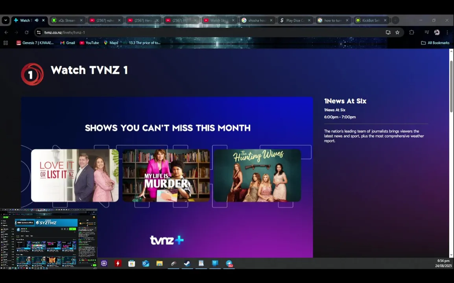454x283 pixels.
Task: Open the red lightning bolt taskbar app
Action: [x=118, y=263]
